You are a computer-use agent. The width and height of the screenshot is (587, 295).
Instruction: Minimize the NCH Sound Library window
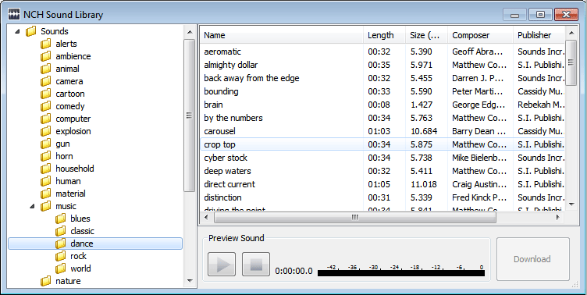pyautogui.click(x=515, y=15)
